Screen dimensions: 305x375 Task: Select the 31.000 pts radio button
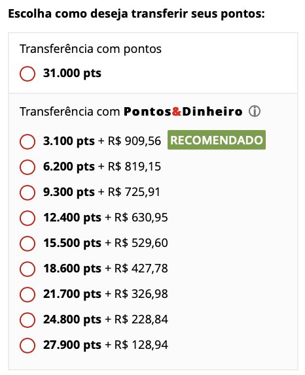click(x=27, y=74)
